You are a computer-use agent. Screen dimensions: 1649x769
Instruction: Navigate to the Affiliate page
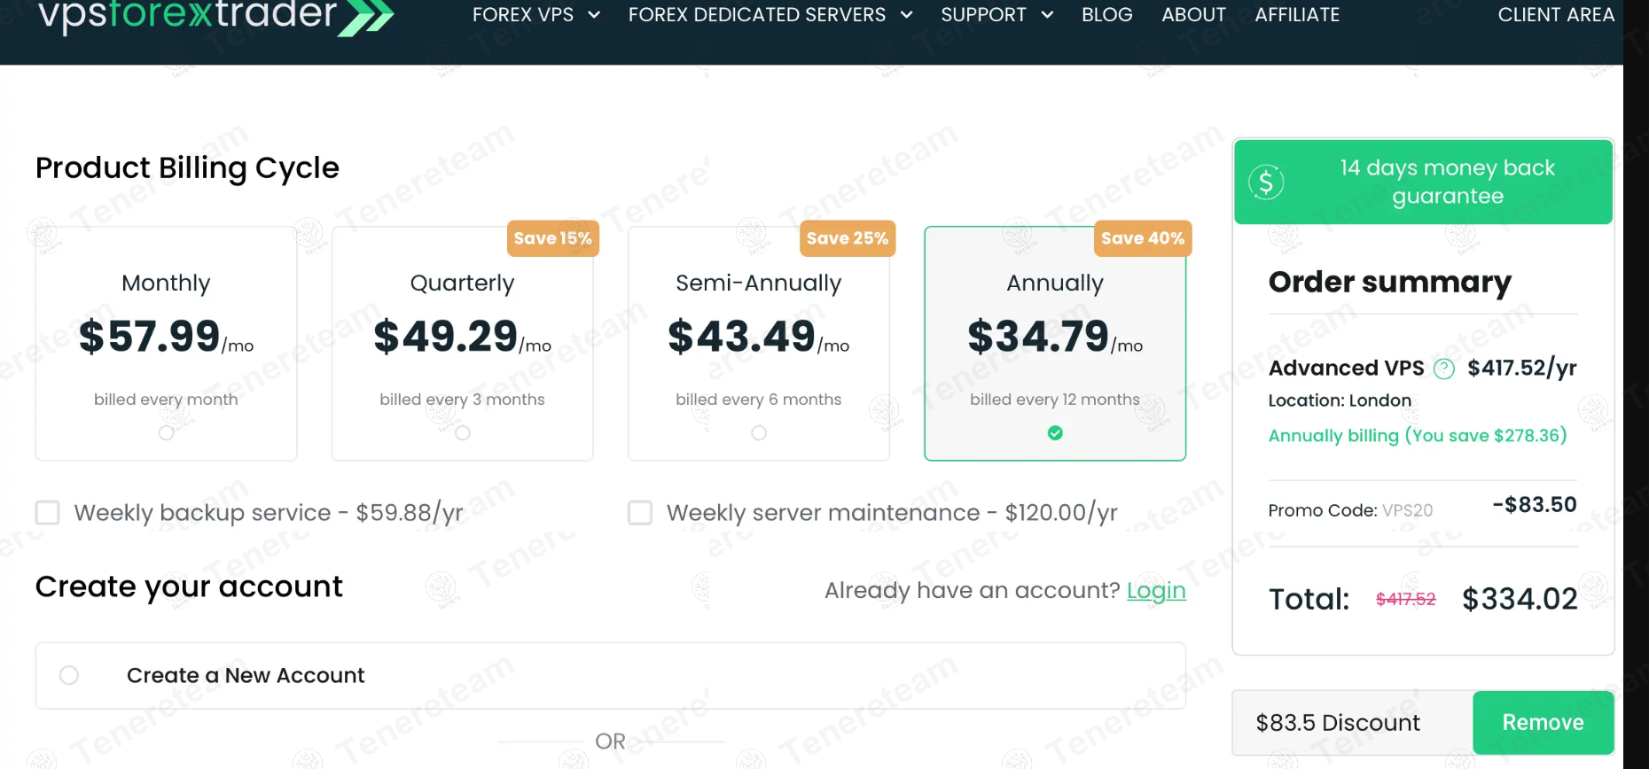[x=1297, y=15]
